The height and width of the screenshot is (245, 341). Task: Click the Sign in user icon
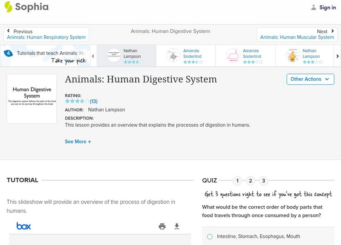[313, 7]
